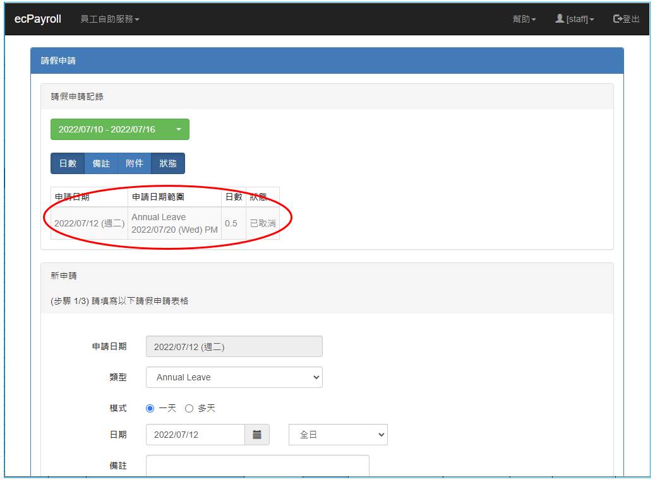Open the [staff] user menu
This screenshot has height=480, width=655.
tap(574, 19)
